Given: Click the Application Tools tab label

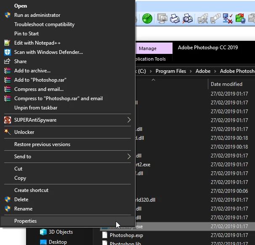Looking at the screenshot, I should pyautogui.click(x=150, y=59).
